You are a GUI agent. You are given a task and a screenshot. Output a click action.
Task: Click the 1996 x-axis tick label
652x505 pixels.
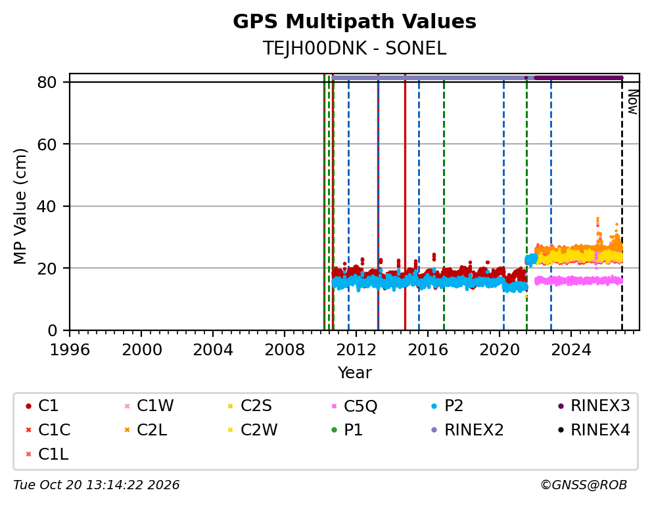pos(70,350)
